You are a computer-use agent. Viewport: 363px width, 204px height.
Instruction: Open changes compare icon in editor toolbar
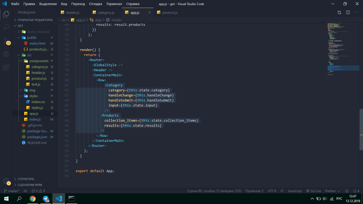339,12
